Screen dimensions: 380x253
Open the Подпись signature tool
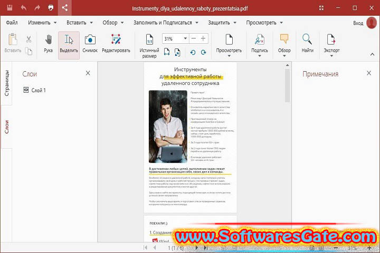pyautogui.click(x=260, y=45)
